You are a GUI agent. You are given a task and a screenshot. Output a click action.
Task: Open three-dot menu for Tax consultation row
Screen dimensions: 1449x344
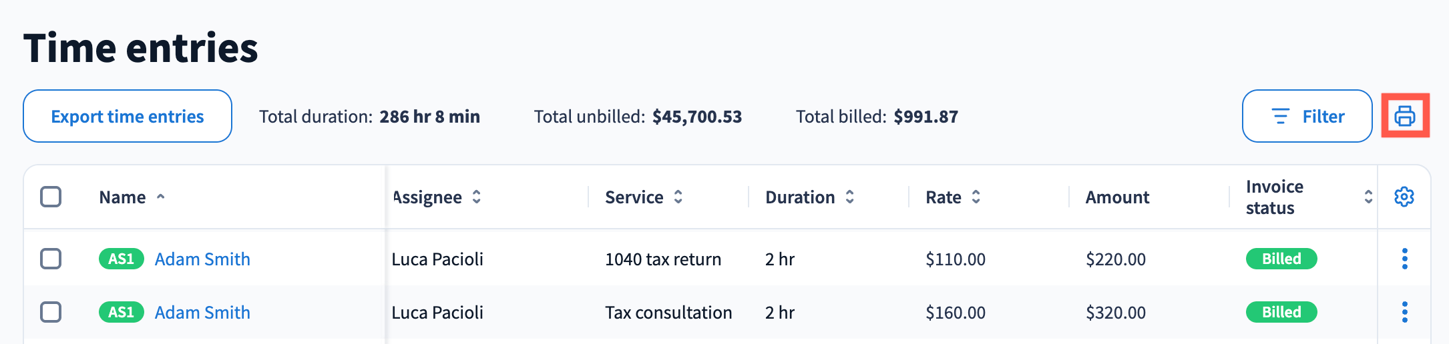[1404, 312]
